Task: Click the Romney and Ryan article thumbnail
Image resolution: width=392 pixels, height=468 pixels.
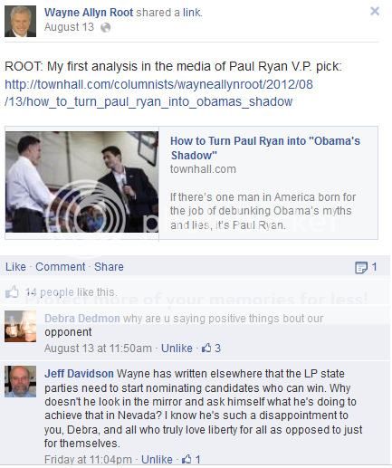Action: click(81, 182)
